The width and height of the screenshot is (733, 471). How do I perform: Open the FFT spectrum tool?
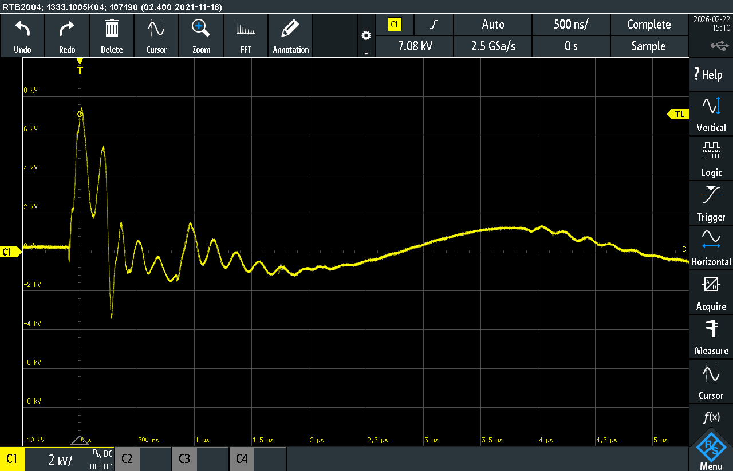[x=246, y=29]
